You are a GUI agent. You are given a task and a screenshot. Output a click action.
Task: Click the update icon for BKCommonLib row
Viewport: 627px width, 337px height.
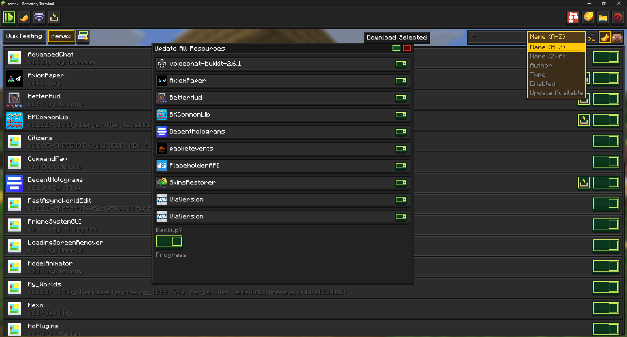point(584,120)
